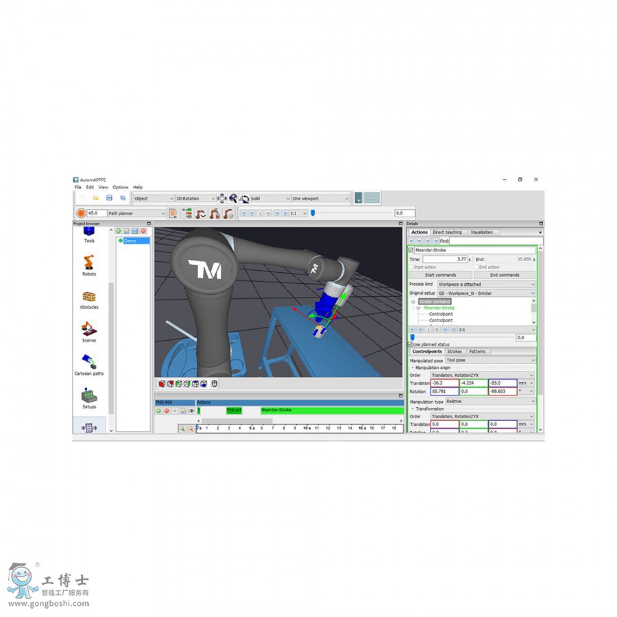Click the green add action timeline button
Screen dimensions: 617x617
(x=158, y=411)
